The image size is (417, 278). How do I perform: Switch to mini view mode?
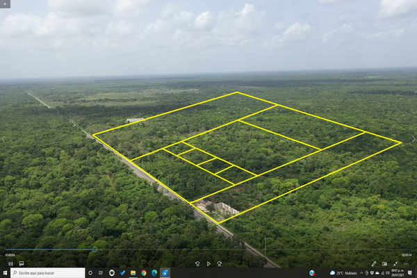coord(384,263)
